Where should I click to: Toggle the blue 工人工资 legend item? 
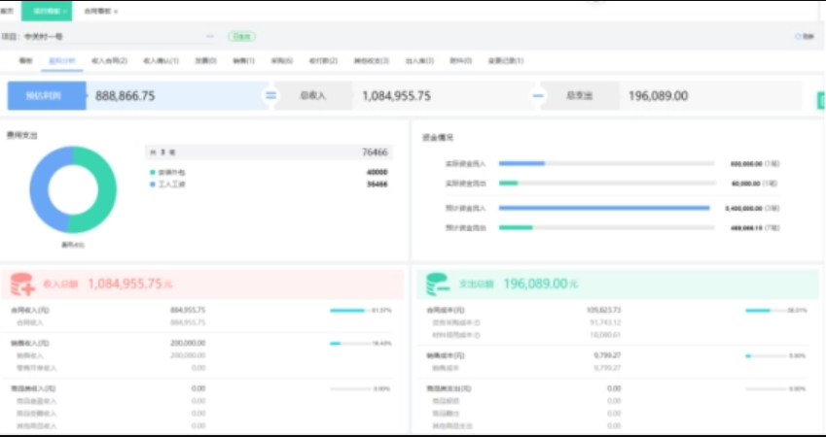[153, 183]
